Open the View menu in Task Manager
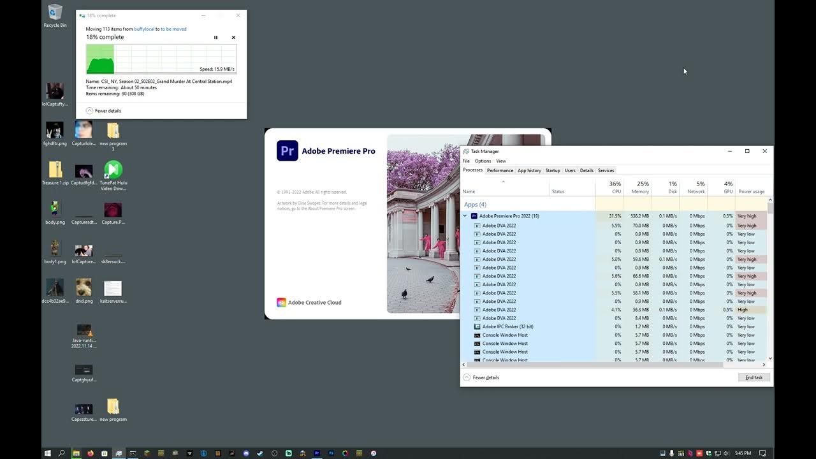 (501, 161)
